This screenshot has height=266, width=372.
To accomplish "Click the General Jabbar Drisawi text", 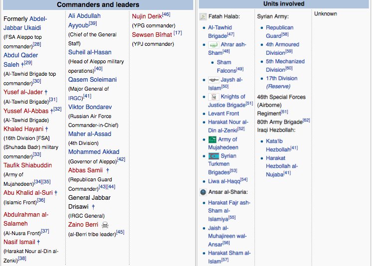I will click(x=89, y=202).
